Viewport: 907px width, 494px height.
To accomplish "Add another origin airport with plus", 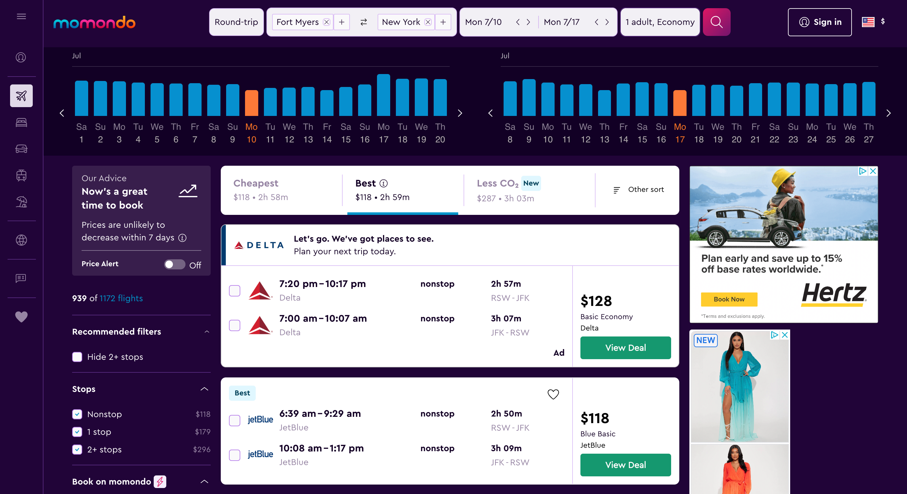I will [x=341, y=22].
